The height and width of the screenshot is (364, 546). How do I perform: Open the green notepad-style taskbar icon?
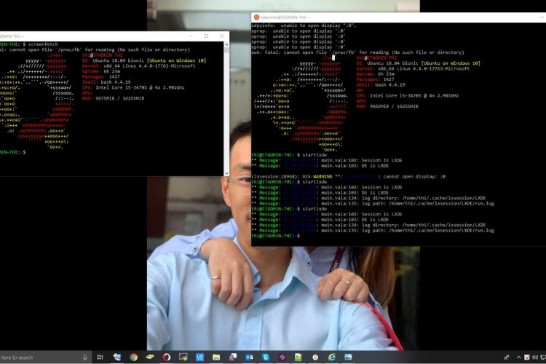tap(298, 357)
